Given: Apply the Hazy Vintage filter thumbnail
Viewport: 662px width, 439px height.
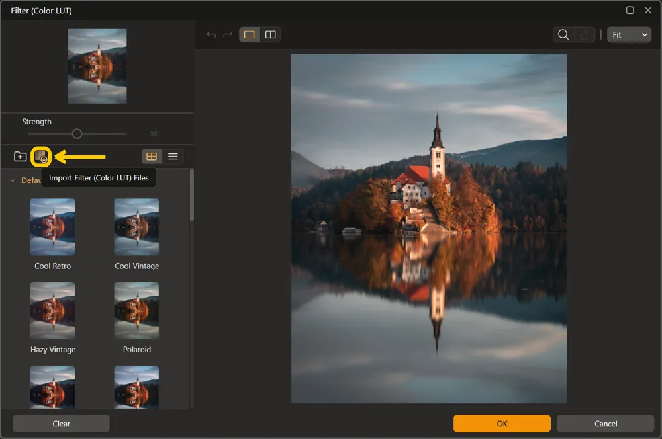Looking at the screenshot, I should [52, 310].
